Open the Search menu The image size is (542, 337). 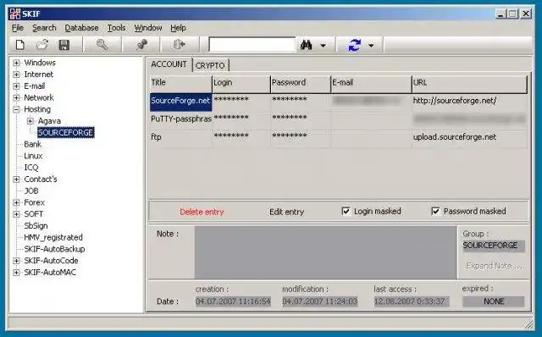pos(44,28)
